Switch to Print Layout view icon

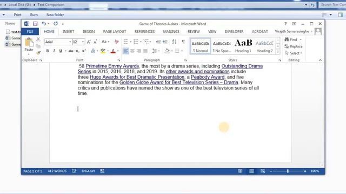coord(251,171)
